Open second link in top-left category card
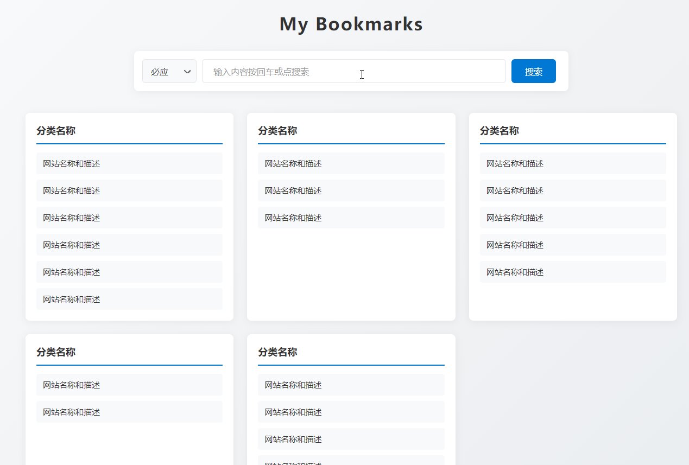The image size is (689, 465). point(129,190)
